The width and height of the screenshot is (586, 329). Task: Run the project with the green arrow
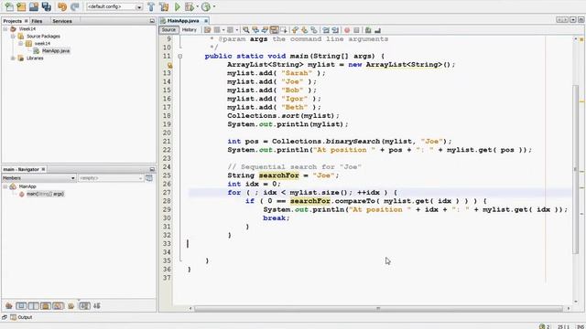tap(178, 6)
